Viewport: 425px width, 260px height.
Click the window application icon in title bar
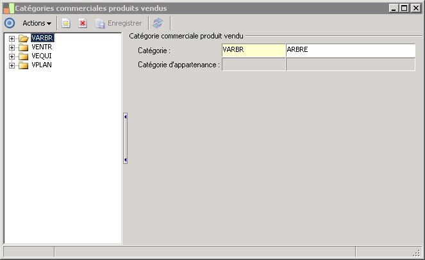click(x=9, y=8)
